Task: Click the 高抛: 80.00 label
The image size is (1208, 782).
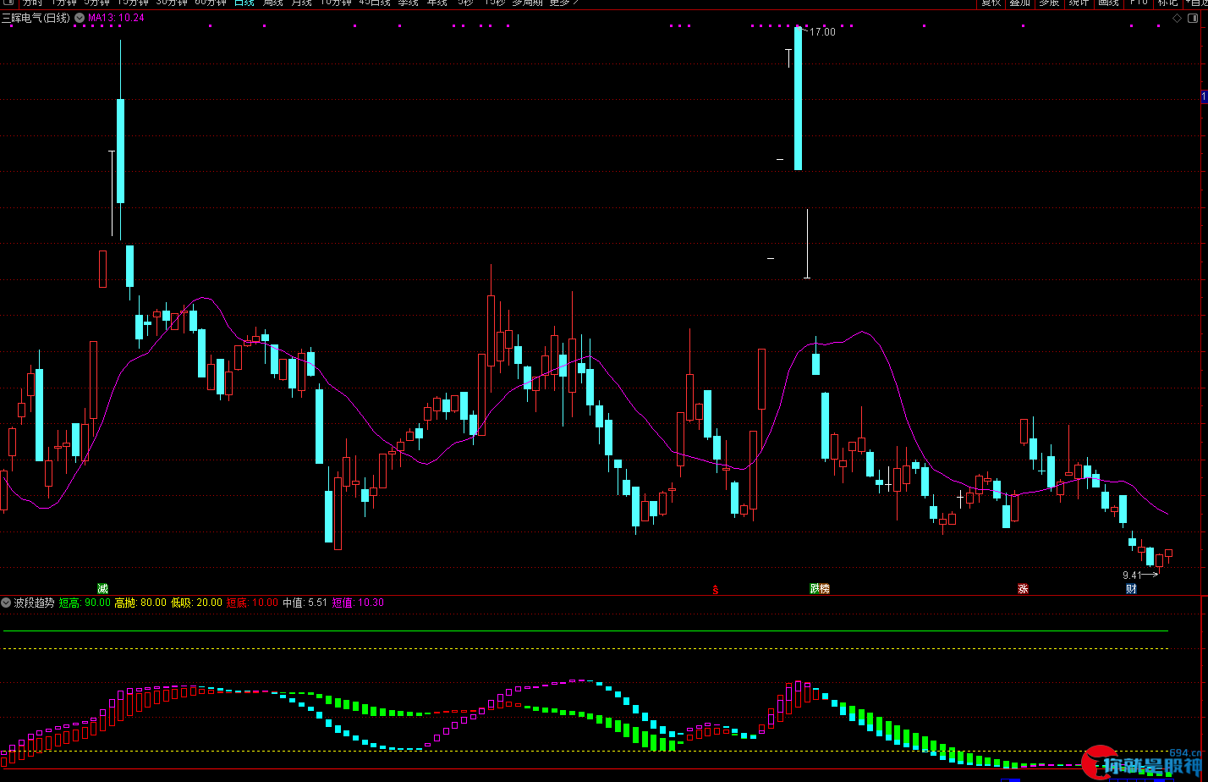Action: (140, 603)
